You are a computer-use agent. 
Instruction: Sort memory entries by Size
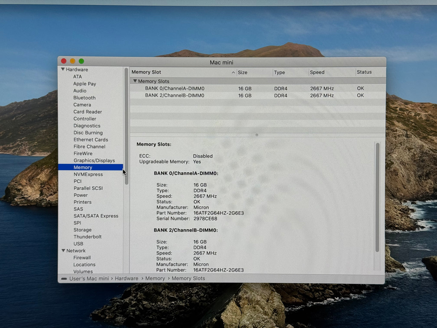[243, 72]
